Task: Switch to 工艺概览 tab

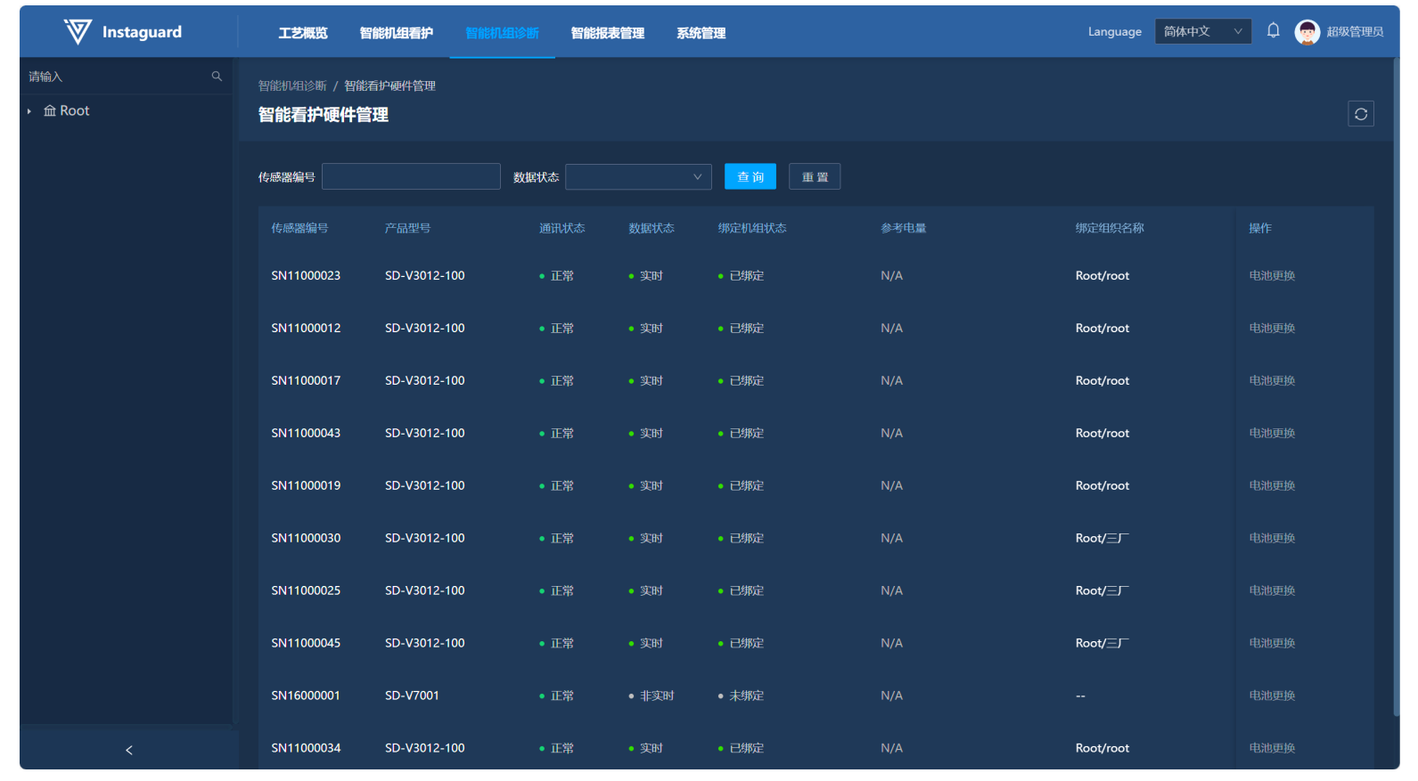Action: point(303,33)
